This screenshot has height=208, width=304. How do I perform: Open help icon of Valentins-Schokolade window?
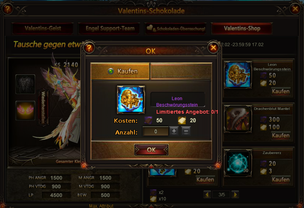pos(7,9)
